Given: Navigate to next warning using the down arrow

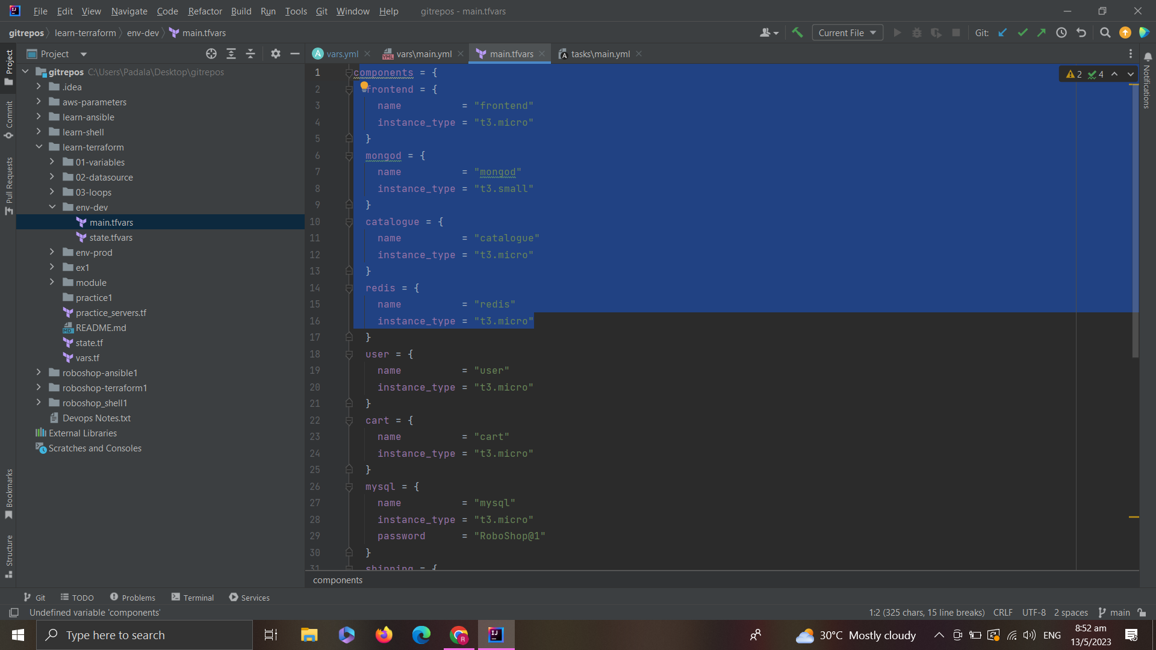Looking at the screenshot, I should 1130,74.
